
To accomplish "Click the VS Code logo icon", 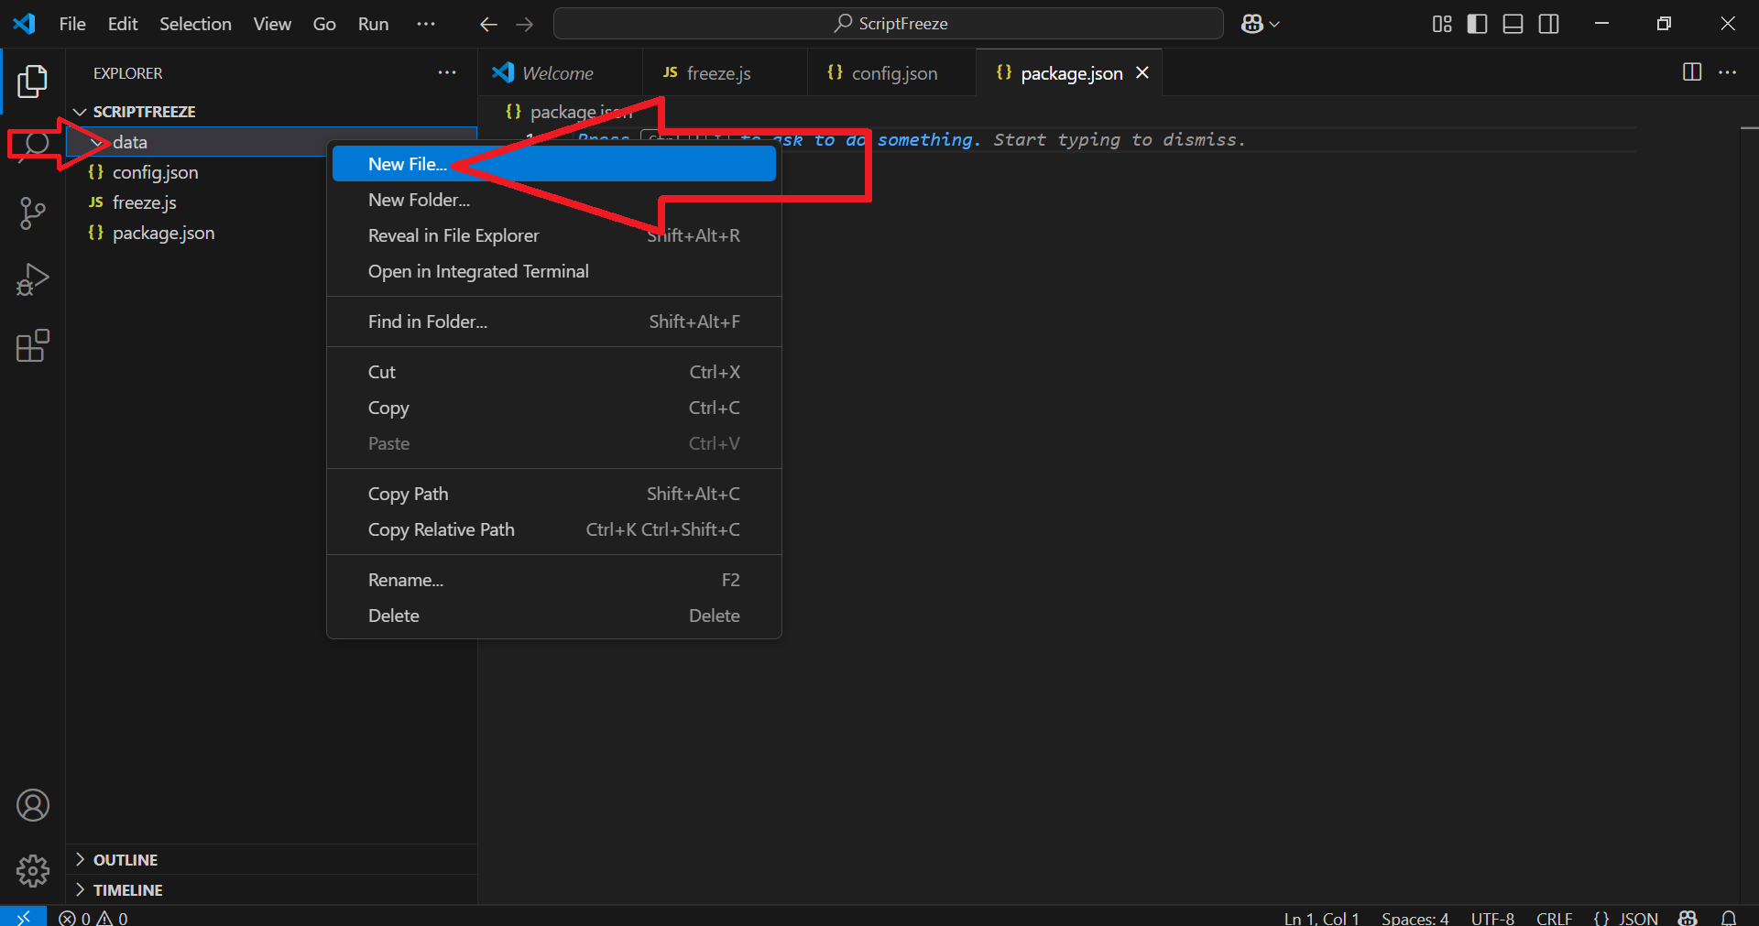I will (24, 24).
